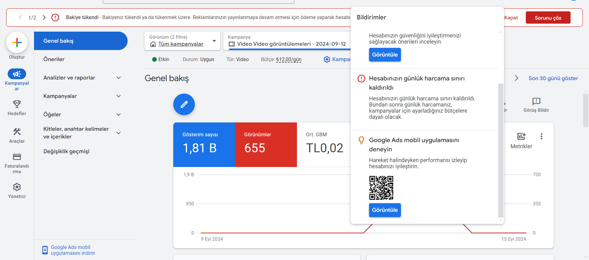Click the QR code image
The image size is (589, 260).
point(381,188)
